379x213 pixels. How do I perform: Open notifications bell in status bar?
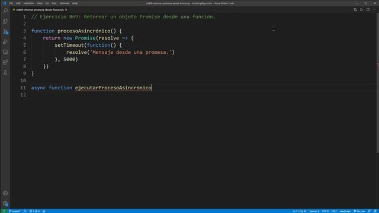(375, 211)
